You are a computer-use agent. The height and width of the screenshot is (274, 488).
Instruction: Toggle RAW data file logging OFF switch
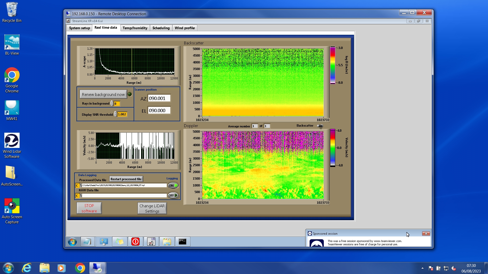click(x=173, y=195)
